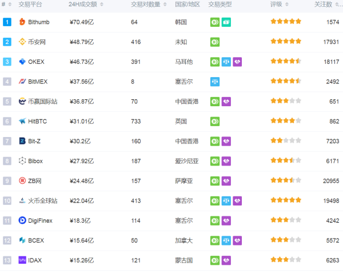Viewport: 343px width, 274px height.
Task: Click the BCEX exchange logo icon
Action: click(x=22, y=240)
